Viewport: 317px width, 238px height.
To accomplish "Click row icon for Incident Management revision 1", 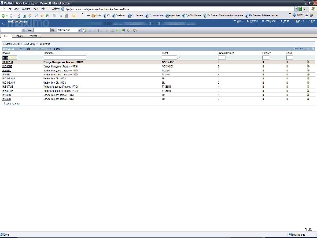I will click(x=308, y=70).
